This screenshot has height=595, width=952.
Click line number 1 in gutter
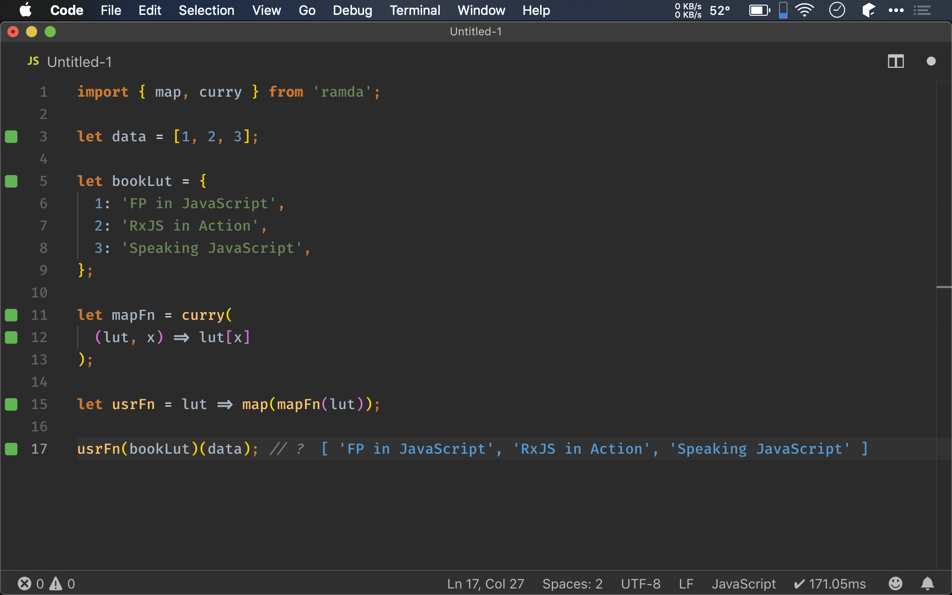point(43,92)
